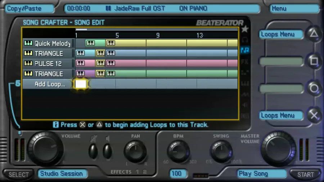
Task: Select the cyan loop at bar 1, blue TRIANGLE track
Action: (x=85, y=53)
